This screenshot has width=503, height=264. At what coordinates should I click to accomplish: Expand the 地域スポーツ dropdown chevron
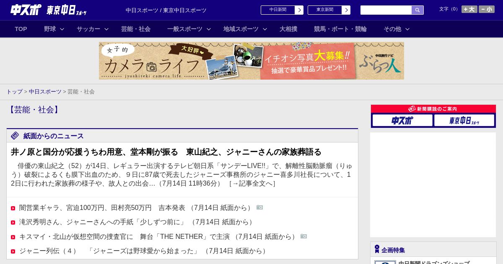click(265, 29)
